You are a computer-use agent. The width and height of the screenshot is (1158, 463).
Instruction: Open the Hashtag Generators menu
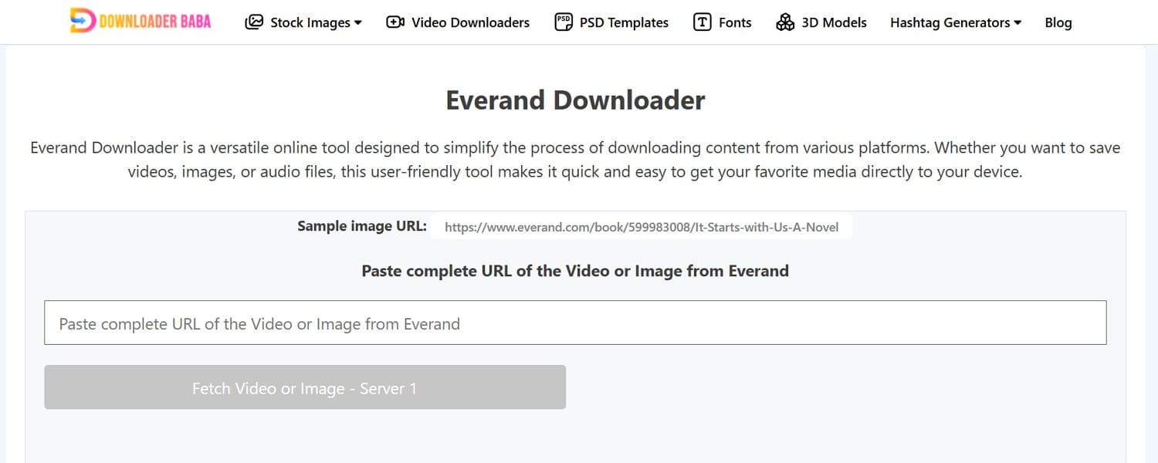956,22
